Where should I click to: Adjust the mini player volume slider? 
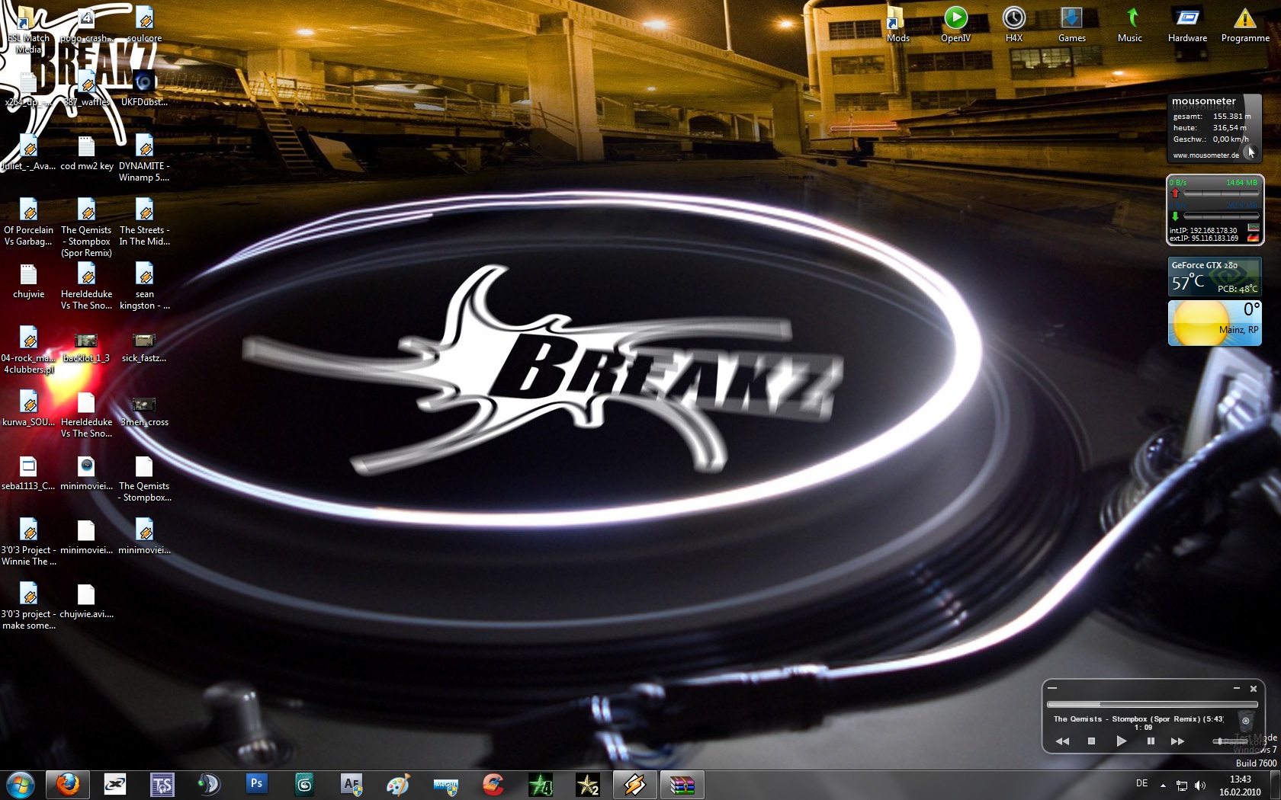tap(1231, 741)
